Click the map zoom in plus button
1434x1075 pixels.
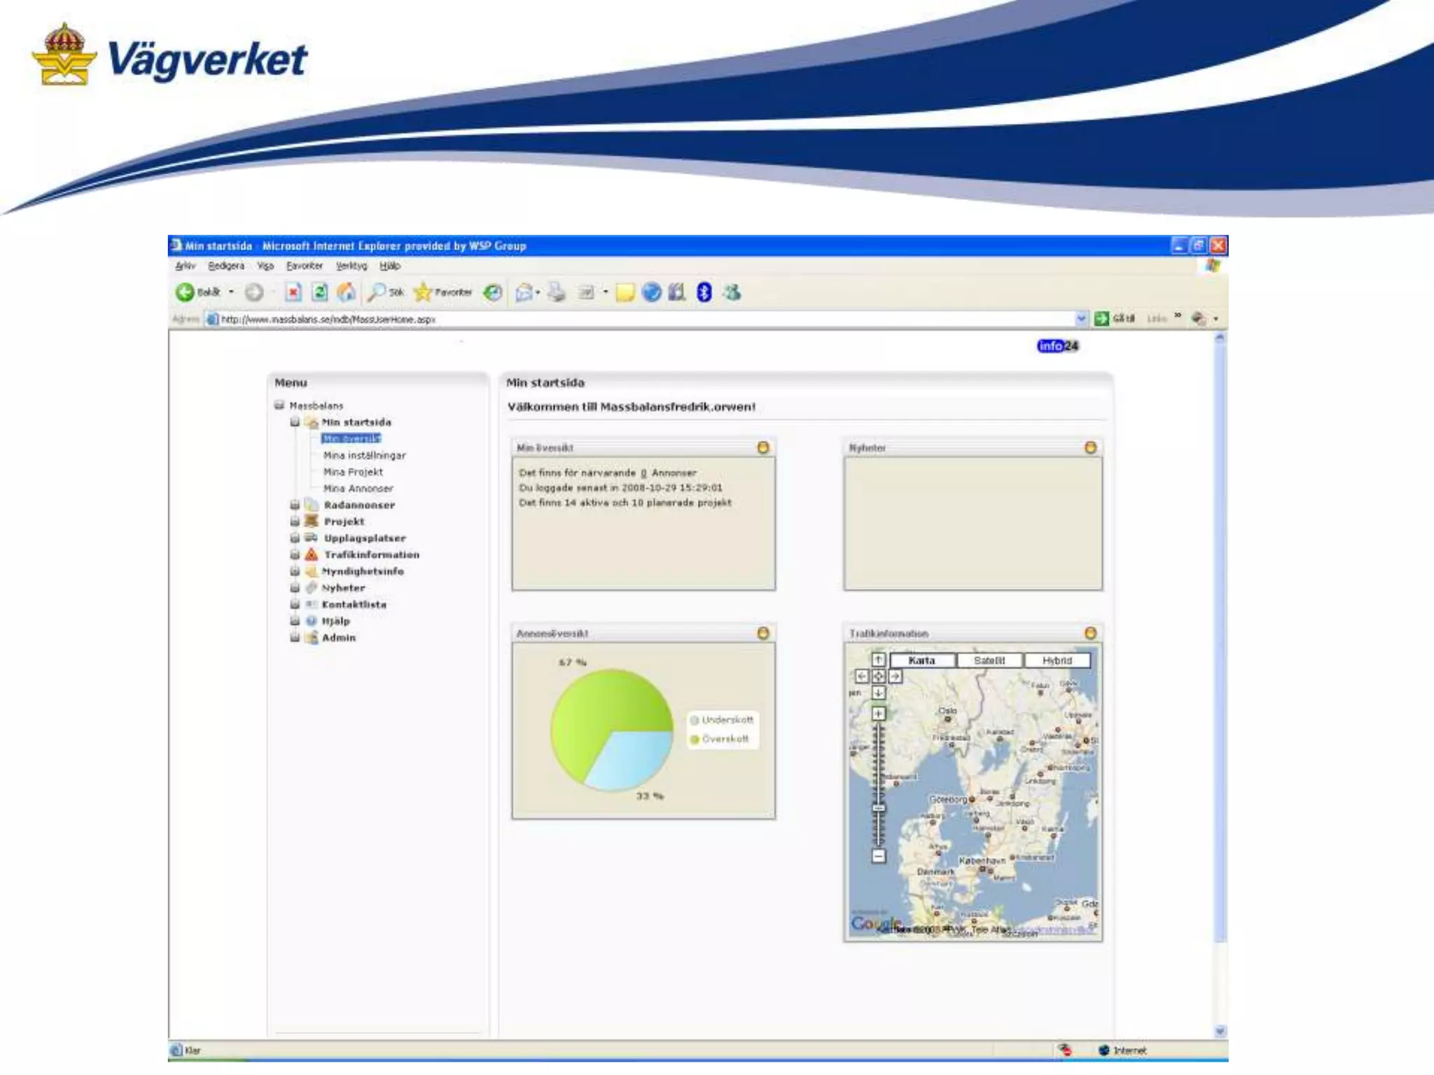pos(879,713)
